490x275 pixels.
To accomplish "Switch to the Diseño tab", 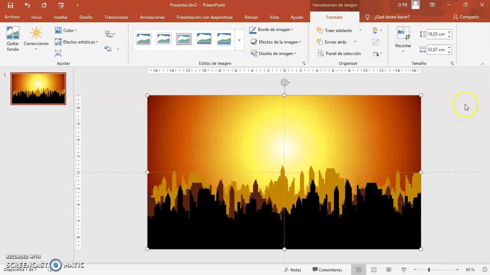I will point(86,17).
